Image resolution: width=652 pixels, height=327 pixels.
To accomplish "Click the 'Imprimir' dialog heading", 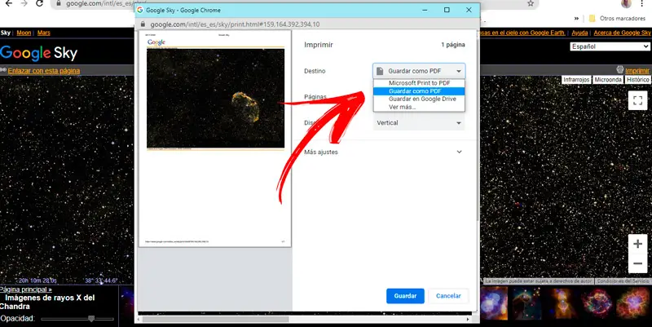I will pyautogui.click(x=319, y=45).
